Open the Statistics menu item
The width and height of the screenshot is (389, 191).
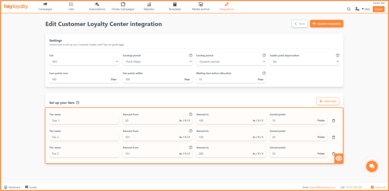click(x=149, y=6)
